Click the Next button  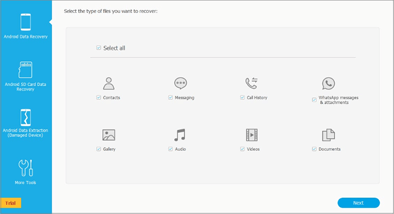(359, 203)
